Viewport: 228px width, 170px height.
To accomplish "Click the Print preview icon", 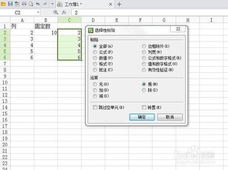I will (31, 4).
